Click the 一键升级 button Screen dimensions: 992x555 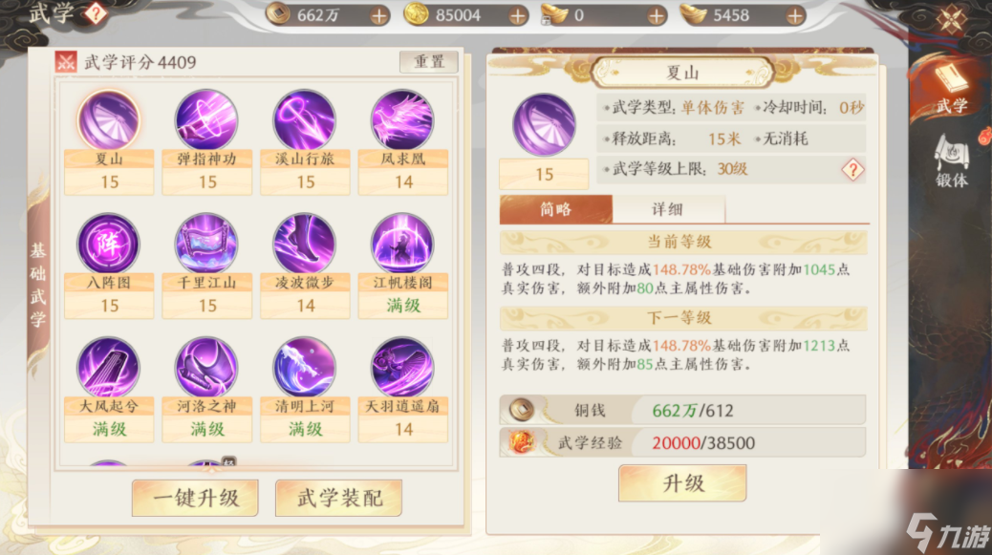point(196,498)
